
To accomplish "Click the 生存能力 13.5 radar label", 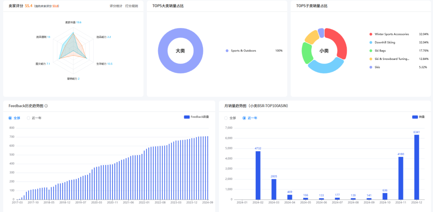I will coord(104,64).
